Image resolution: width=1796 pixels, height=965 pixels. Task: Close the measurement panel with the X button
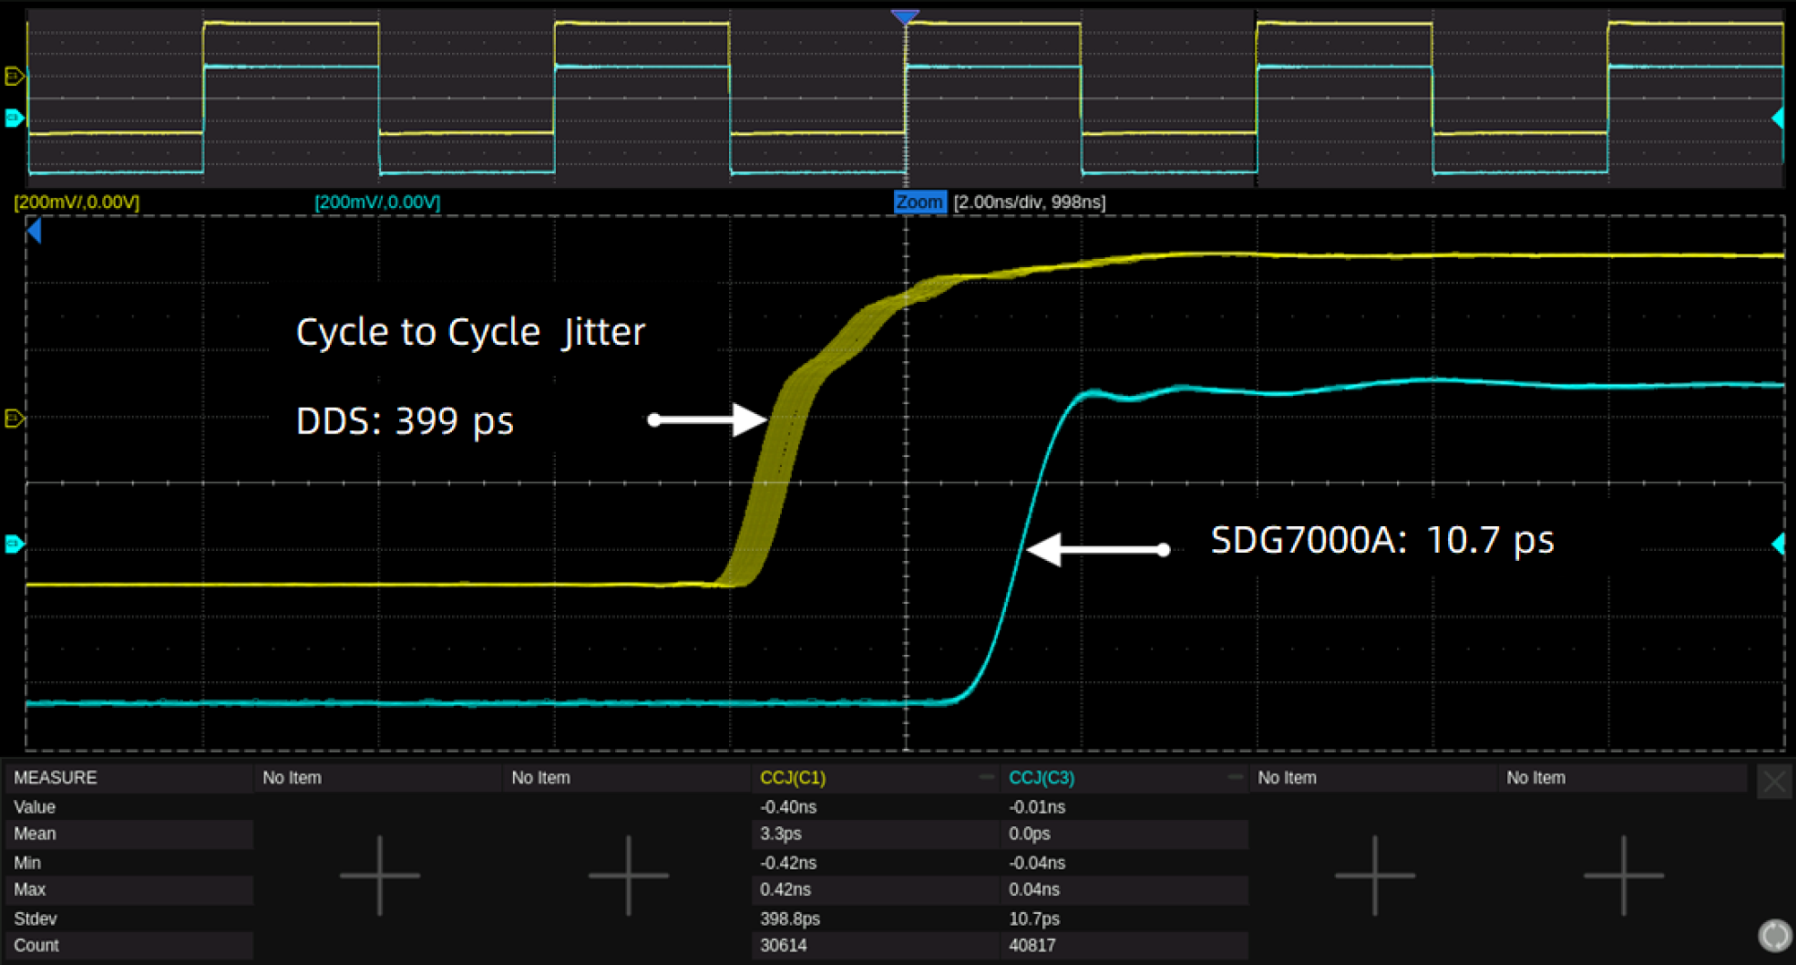click(x=1774, y=781)
